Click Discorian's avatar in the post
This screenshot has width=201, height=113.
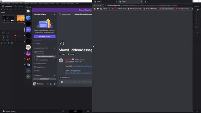tap(61, 60)
